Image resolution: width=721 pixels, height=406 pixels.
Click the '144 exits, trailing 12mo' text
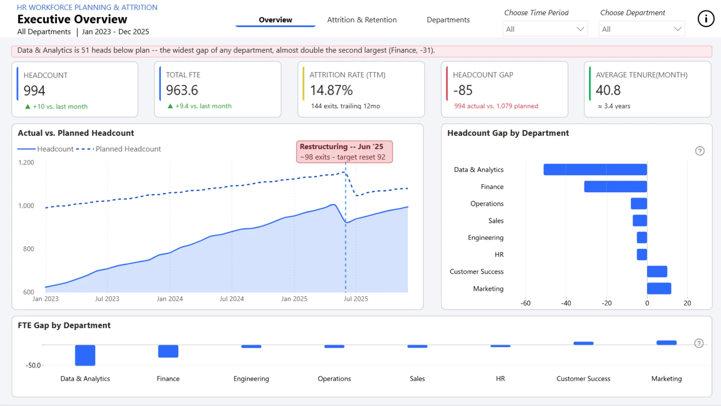tap(345, 106)
